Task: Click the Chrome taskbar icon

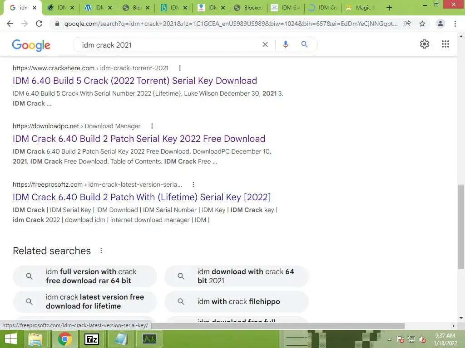Action: point(64,339)
